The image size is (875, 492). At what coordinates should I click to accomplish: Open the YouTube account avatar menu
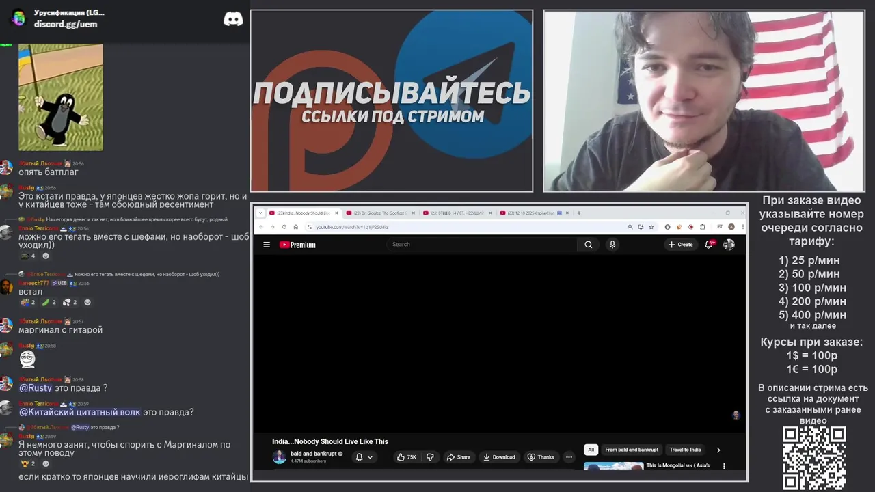[x=729, y=245]
